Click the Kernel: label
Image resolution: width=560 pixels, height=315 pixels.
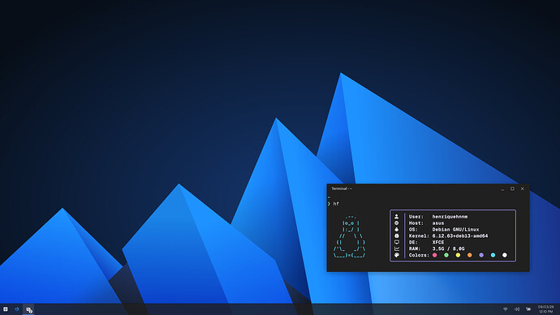[x=419, y=236]
